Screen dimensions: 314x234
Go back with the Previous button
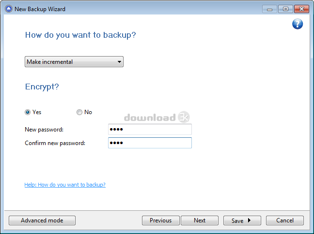[160, 220]
